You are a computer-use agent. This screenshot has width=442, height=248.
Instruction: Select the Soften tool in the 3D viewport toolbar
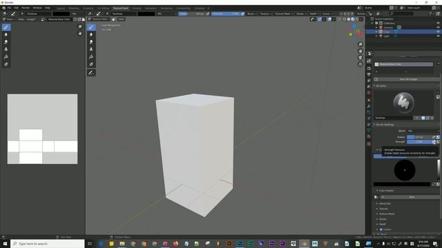pos(91,34)
